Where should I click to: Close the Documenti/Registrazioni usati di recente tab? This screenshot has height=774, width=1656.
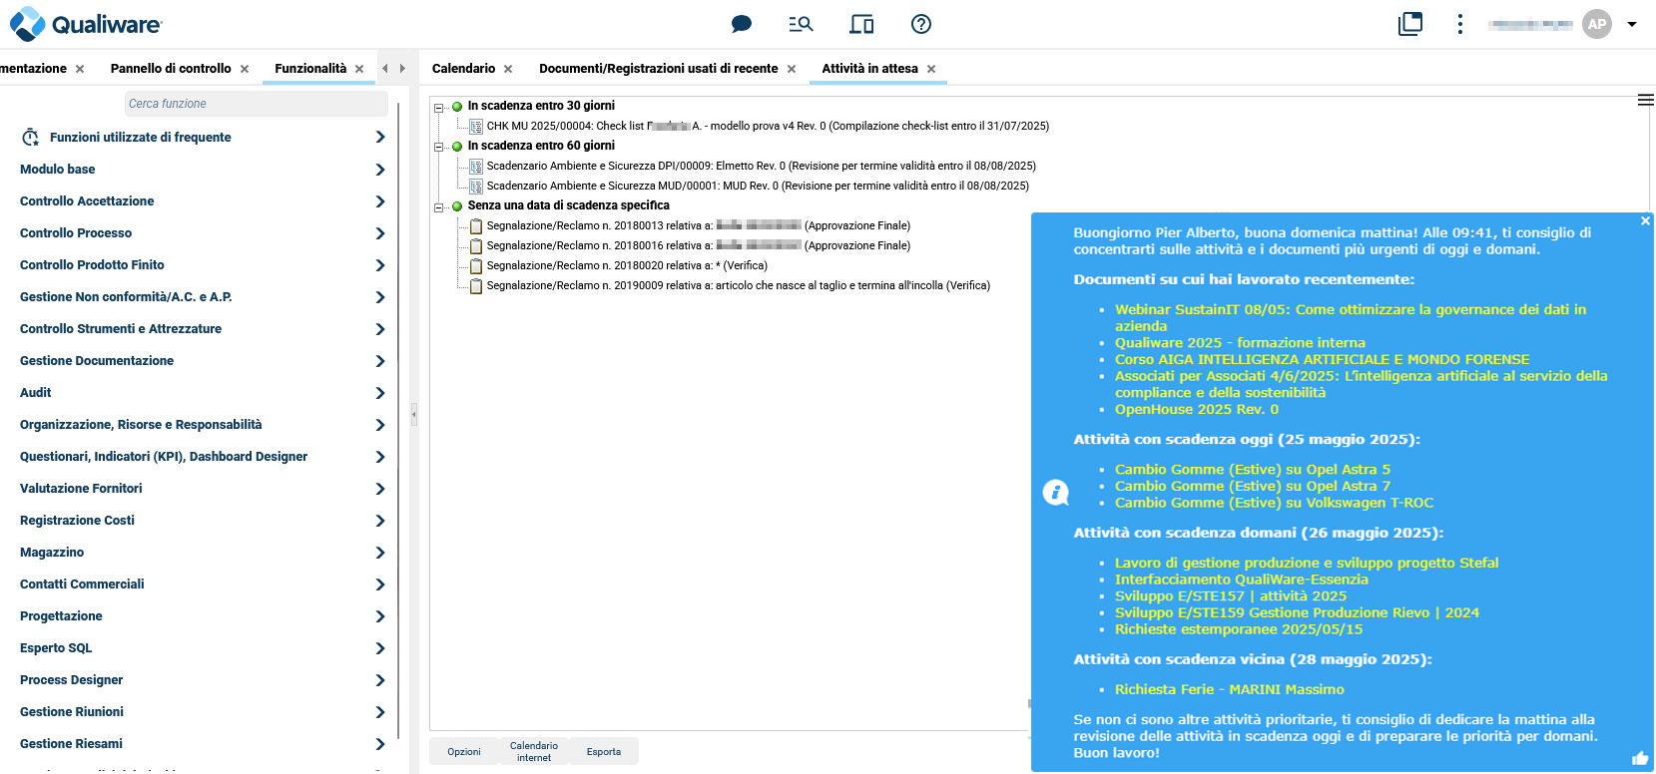point(792,69)
